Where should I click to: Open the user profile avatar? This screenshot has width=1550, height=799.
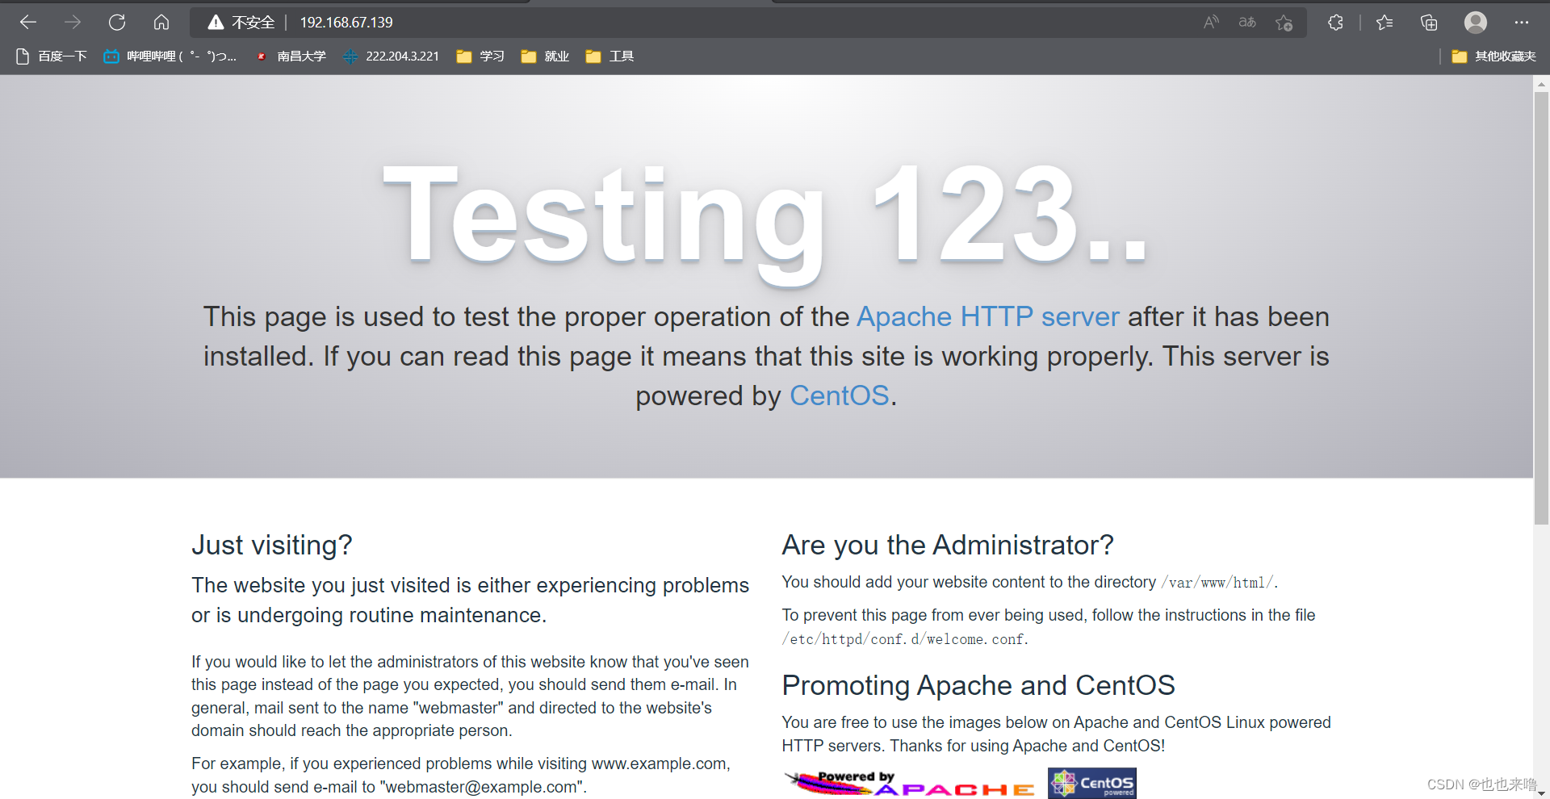(x=1476, y=23)
